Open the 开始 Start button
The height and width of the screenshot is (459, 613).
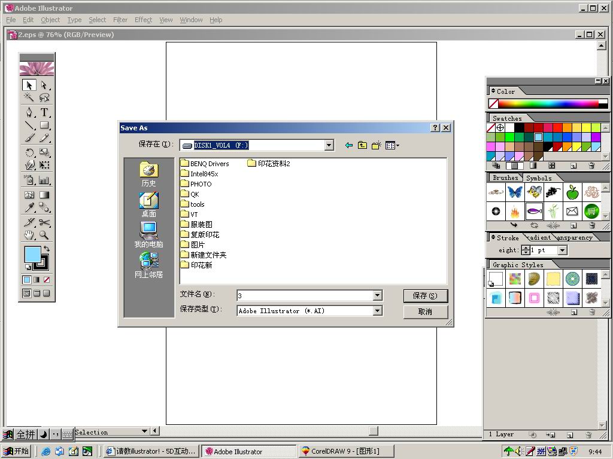[x=16, y=451]
